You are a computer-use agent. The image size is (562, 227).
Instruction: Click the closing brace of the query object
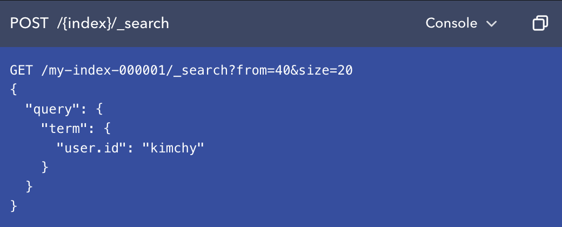pos(29,186)
